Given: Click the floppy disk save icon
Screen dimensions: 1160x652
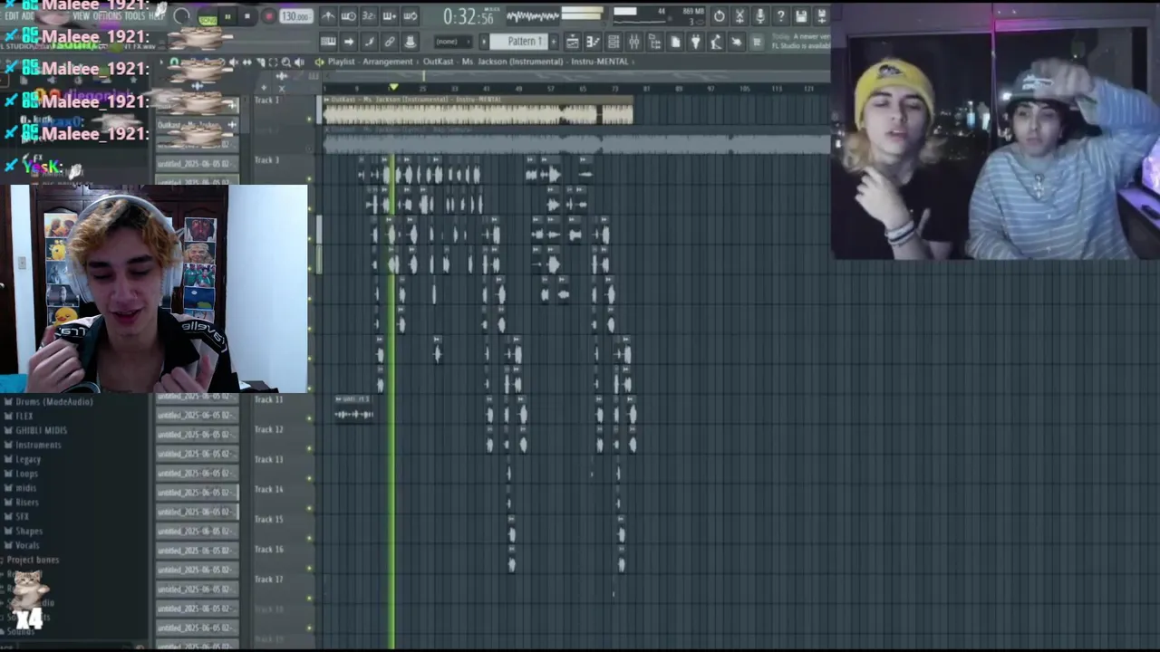Looking at the screenshot, I should tap(801, 16).
